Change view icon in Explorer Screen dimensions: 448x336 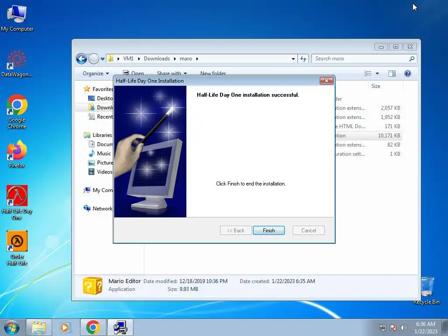368,73
